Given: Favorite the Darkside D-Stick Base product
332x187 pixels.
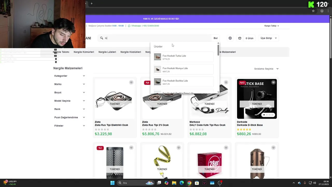Looking at the screenshot, I should tap(273, 82).
